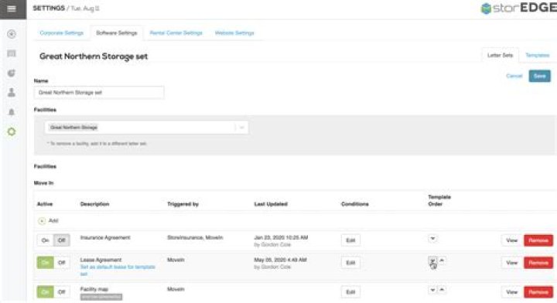The image size is (557, 303).
Task: Open the hamburger menu
Action: [x=12, y=9]
